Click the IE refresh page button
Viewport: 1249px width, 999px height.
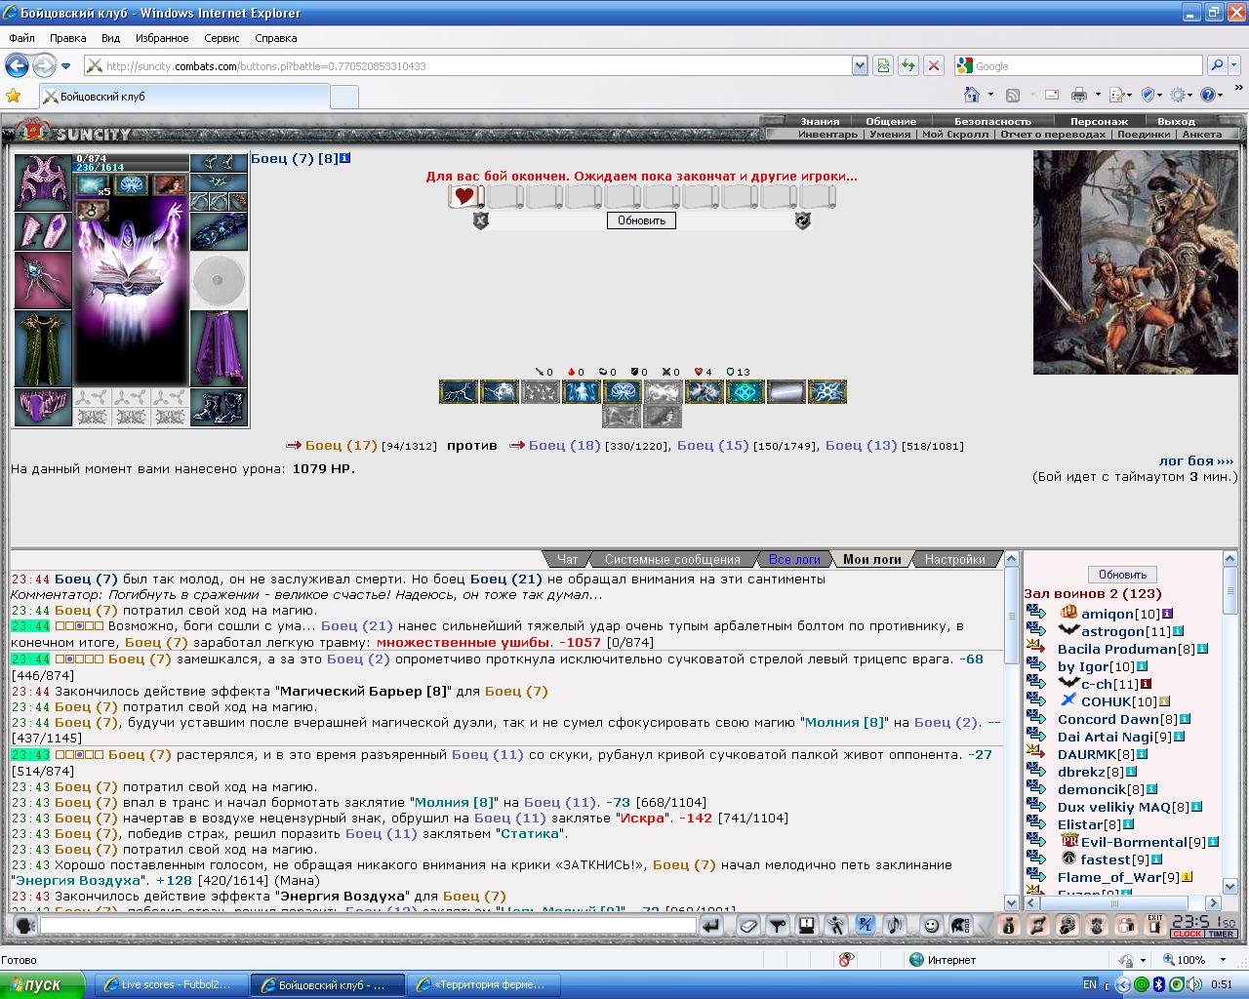(908, 65)
